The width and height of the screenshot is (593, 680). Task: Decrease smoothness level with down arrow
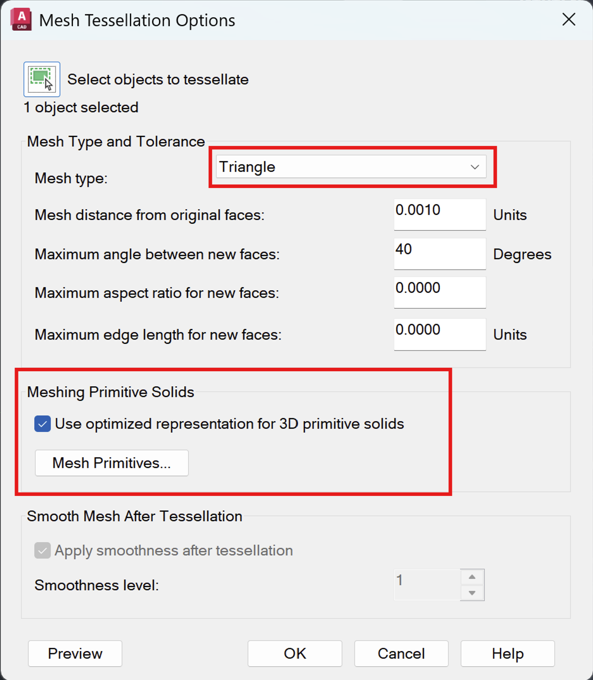point(472,593)
